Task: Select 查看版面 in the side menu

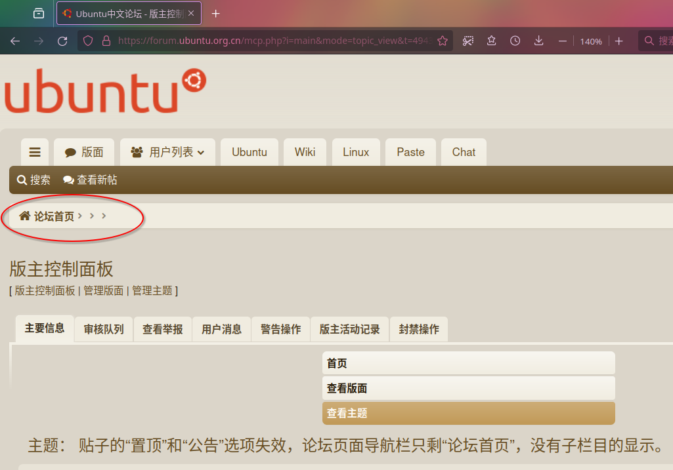Action: (x=469, y=388)
